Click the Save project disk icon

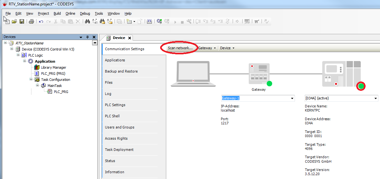click(x=22, y=21)
